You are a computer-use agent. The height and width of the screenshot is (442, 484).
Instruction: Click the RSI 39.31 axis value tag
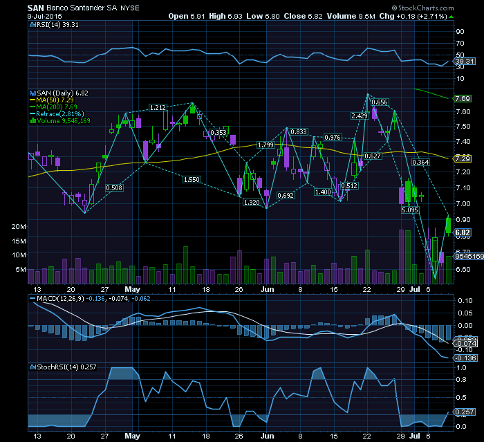tap(465, 61)
